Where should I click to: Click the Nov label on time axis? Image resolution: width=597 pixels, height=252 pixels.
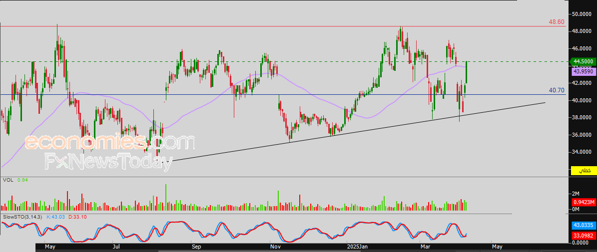point(275,247)
